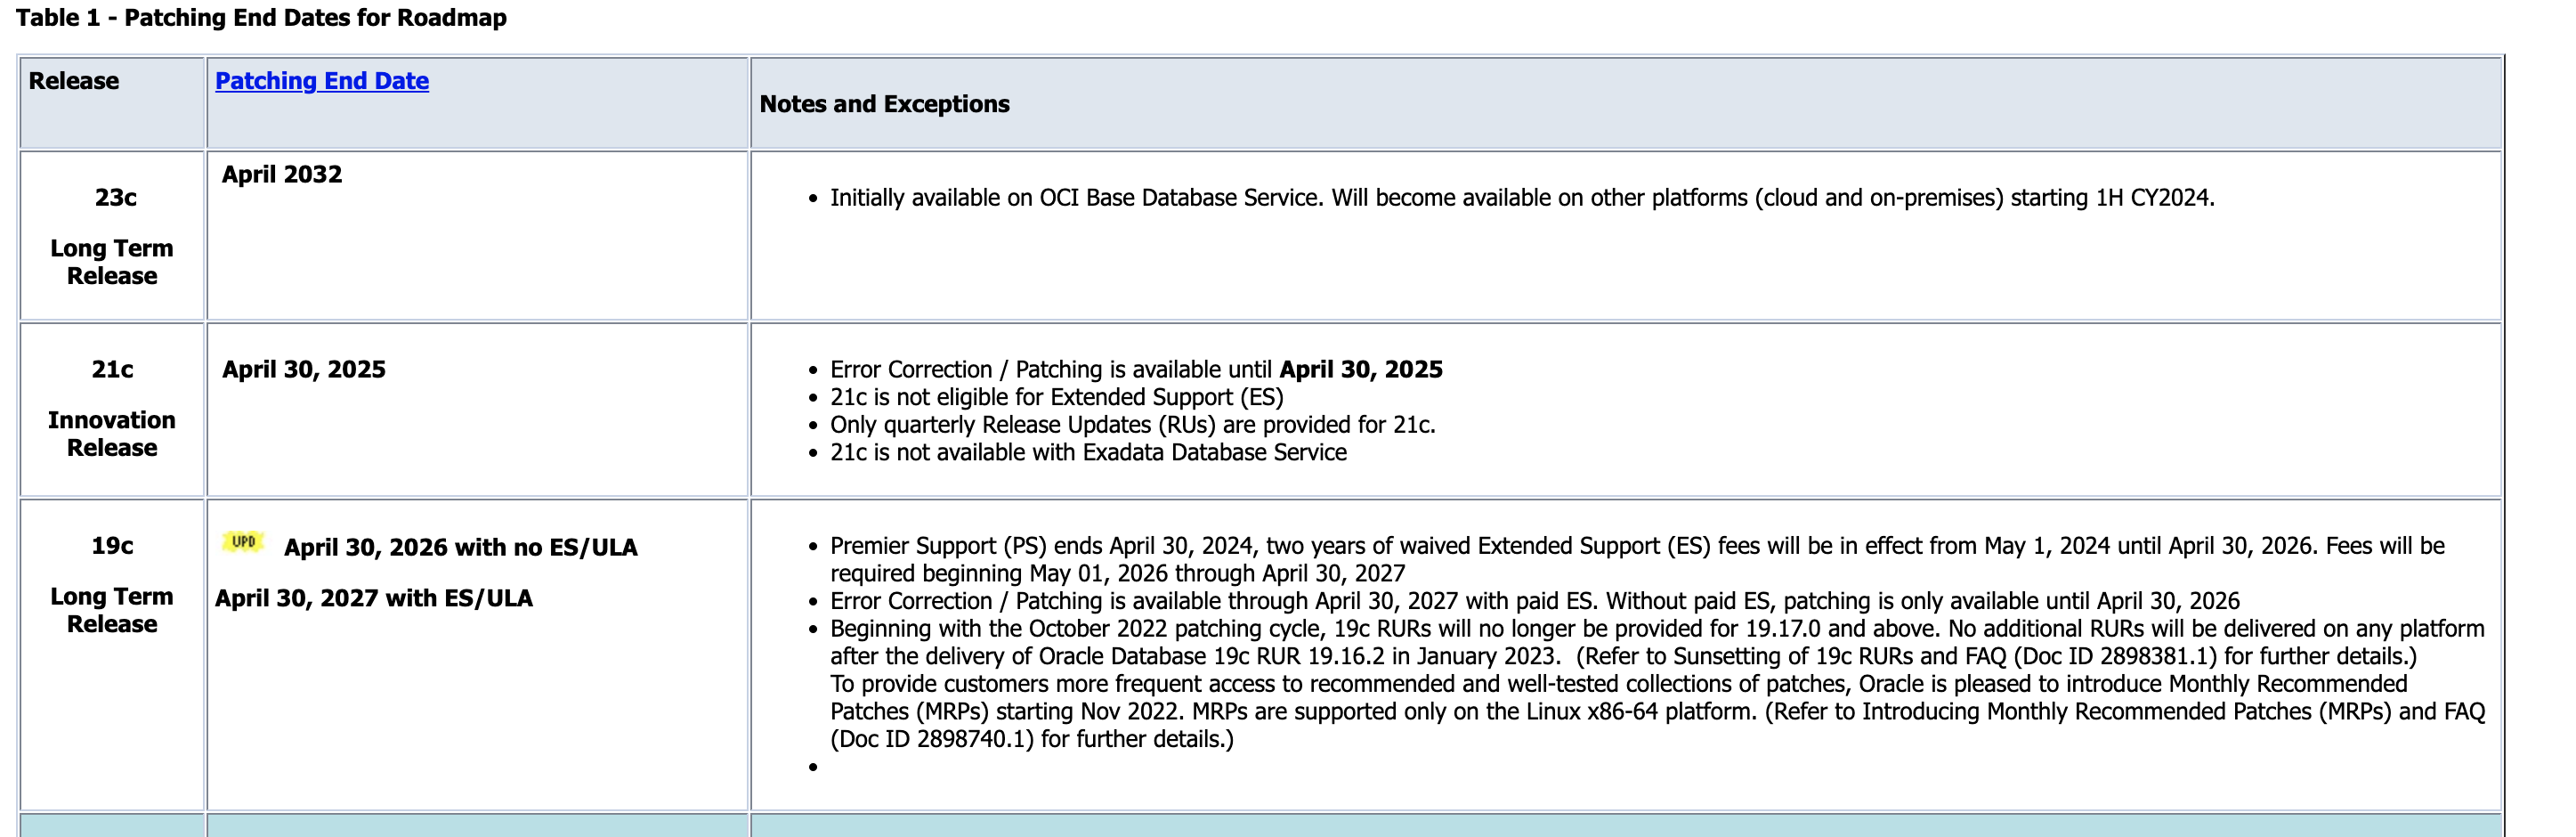This screenshot has width=2576, height=837.
Task: Click April 30, 2027 with ES/ULA
Action: click(374, 598)
